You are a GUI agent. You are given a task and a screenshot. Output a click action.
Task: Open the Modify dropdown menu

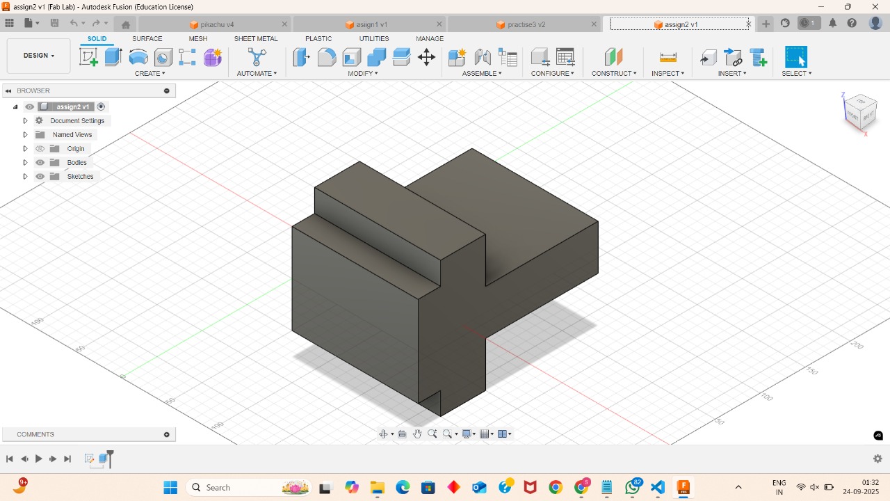[x=362, y=73]
